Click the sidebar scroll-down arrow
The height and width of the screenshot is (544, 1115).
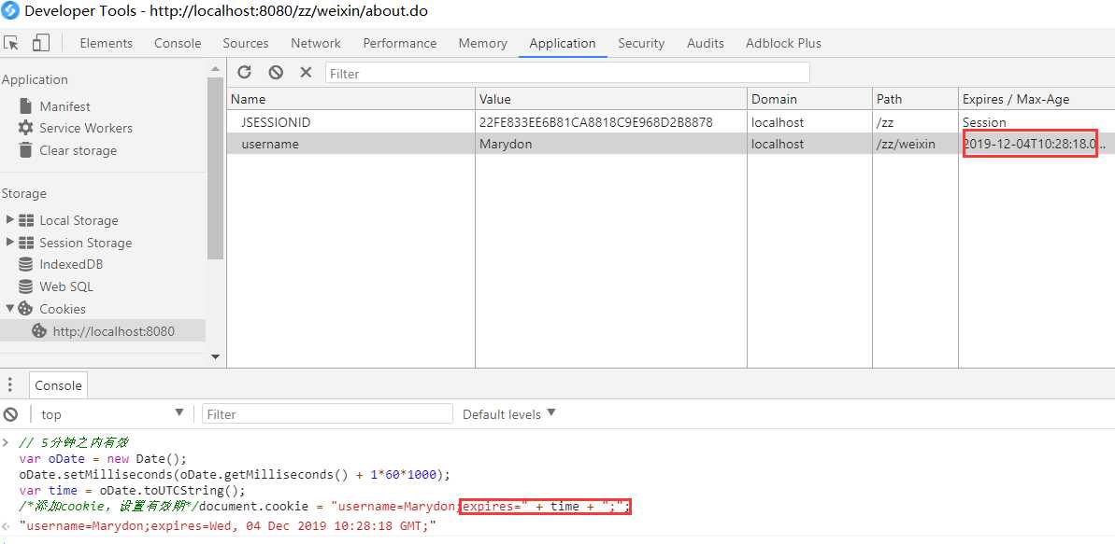coord(215,357)
